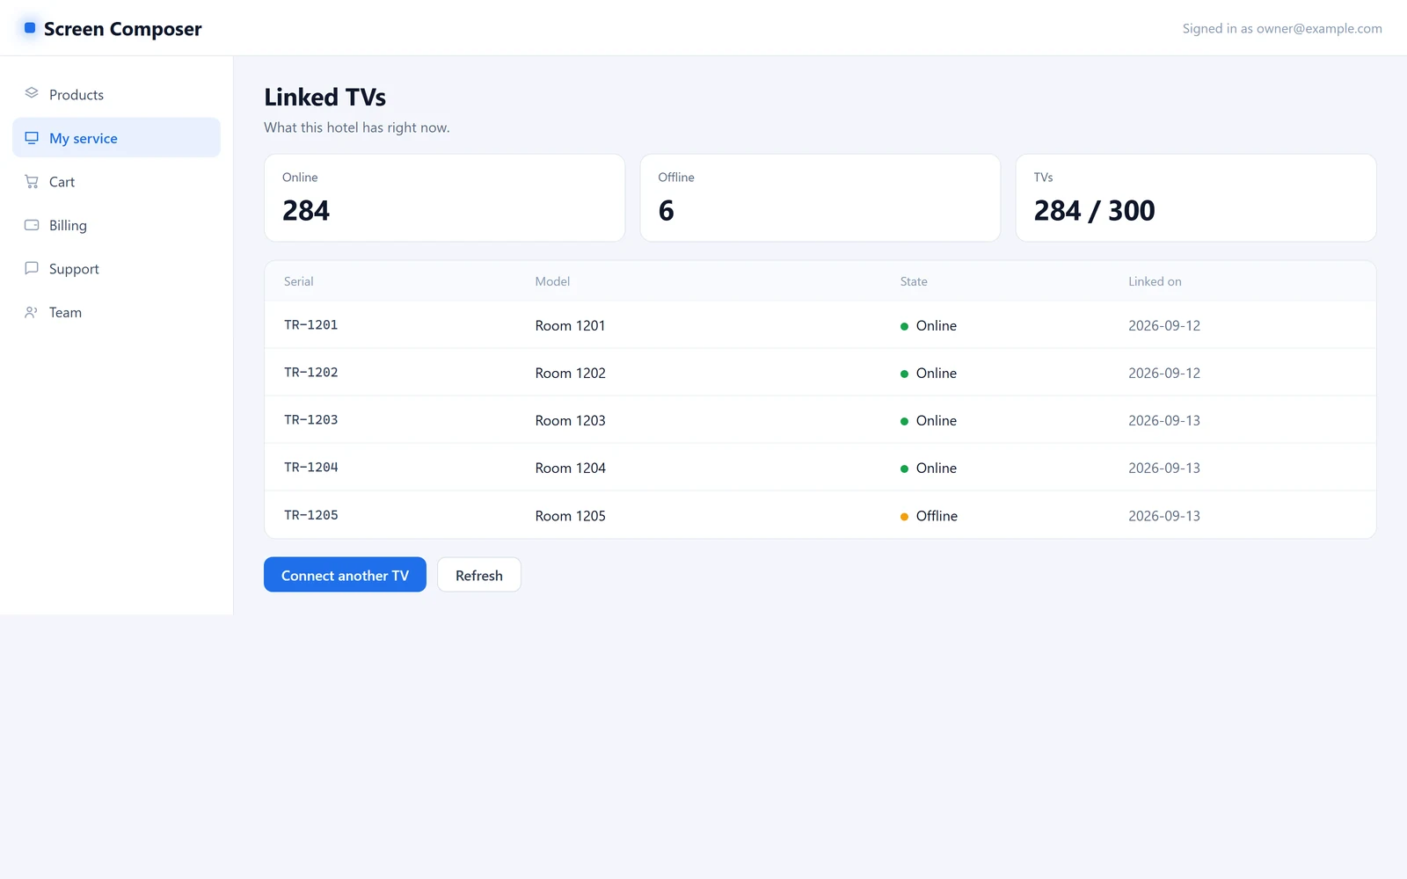Viewport: 1407px width, 879px height.
Task: Click the Model column header
Action: (552, 281)
